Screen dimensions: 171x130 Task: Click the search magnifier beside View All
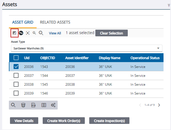[41, 33]
